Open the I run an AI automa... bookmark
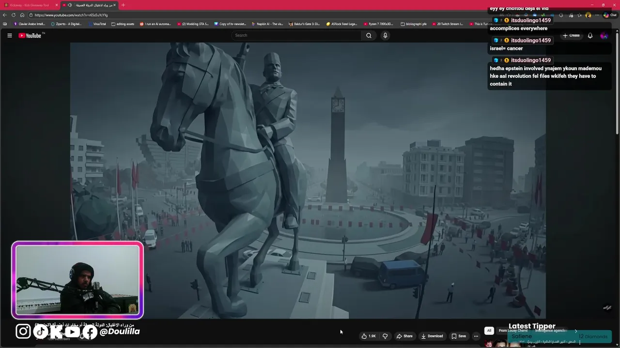Image resolution: width=620 pixels, height=348 pixels. point(155,24)
